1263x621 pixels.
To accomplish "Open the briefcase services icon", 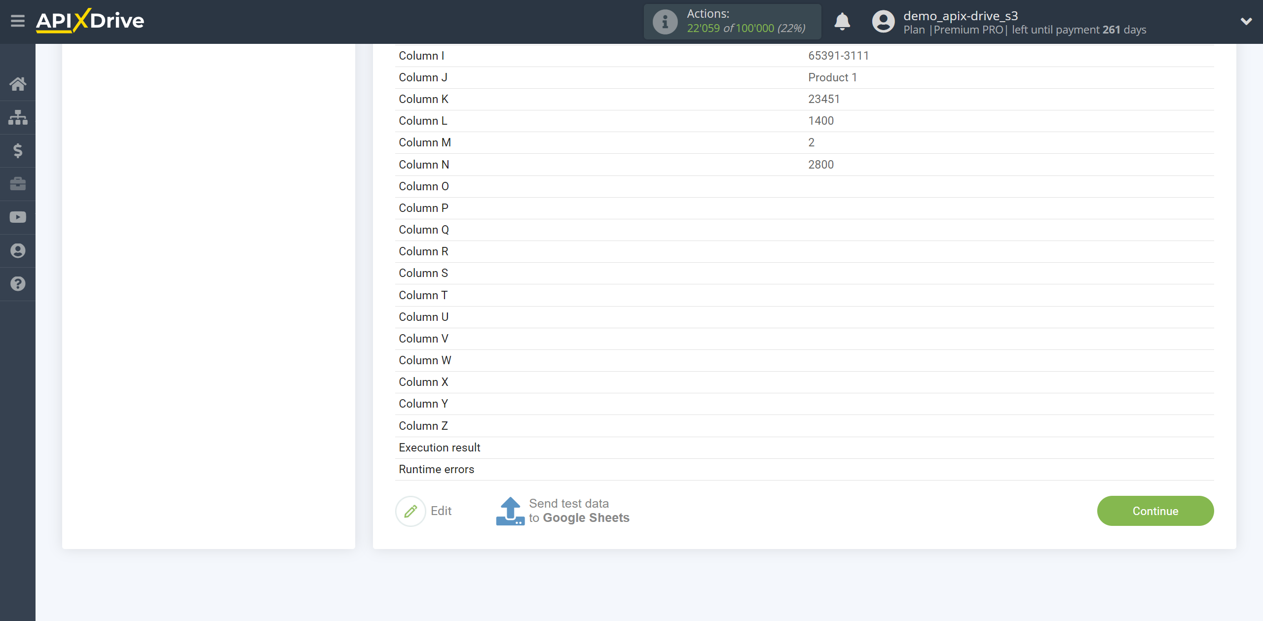I will coord(18,184).
